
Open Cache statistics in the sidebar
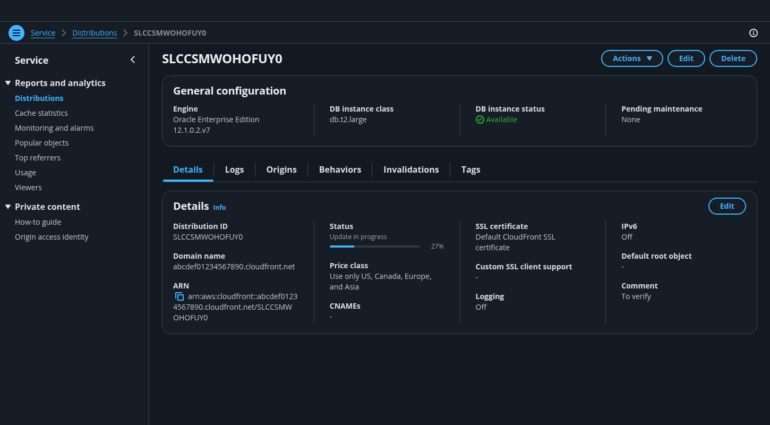(41, 113)
